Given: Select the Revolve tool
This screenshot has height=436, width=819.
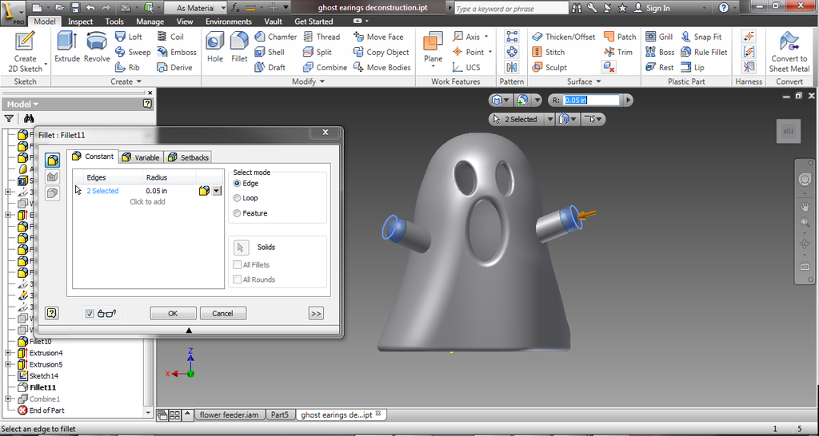Looking at the screenshot, I should (97, 48).
